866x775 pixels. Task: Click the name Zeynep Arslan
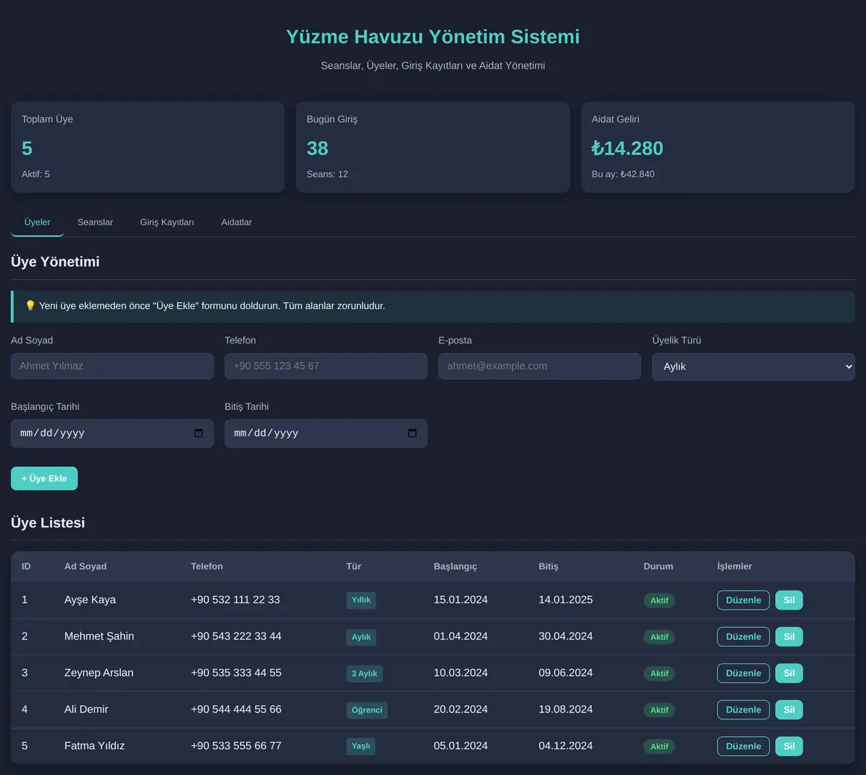click(99, 673)
